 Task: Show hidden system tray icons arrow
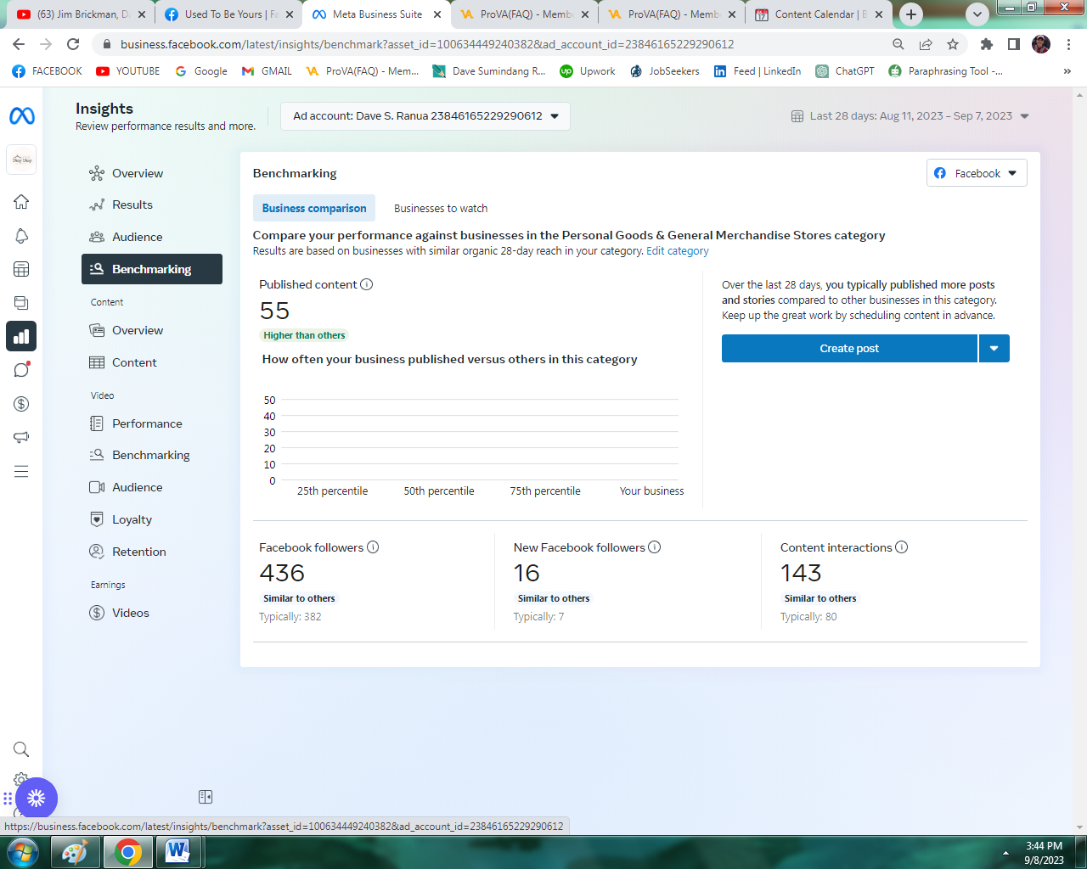1005,853
